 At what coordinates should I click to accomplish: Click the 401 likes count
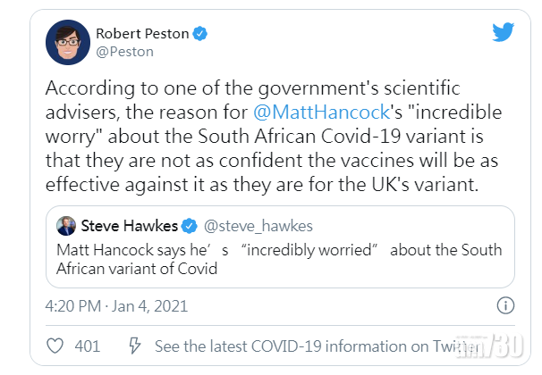[x=87, y=345]
